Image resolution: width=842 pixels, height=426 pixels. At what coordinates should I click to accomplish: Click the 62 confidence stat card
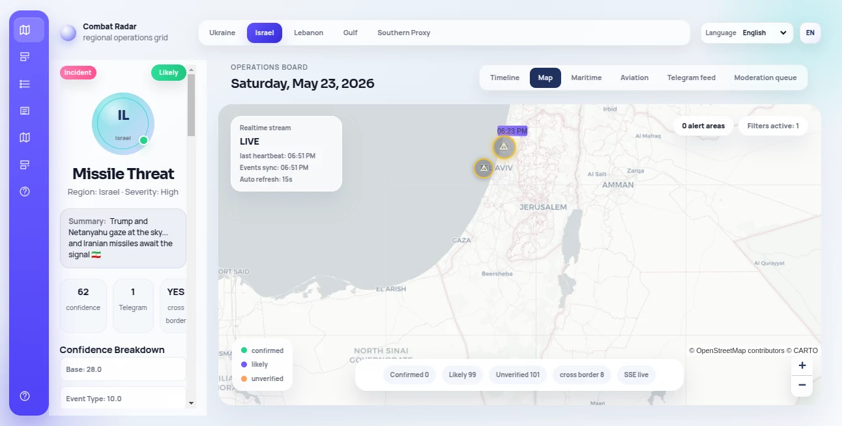[83, 305]
